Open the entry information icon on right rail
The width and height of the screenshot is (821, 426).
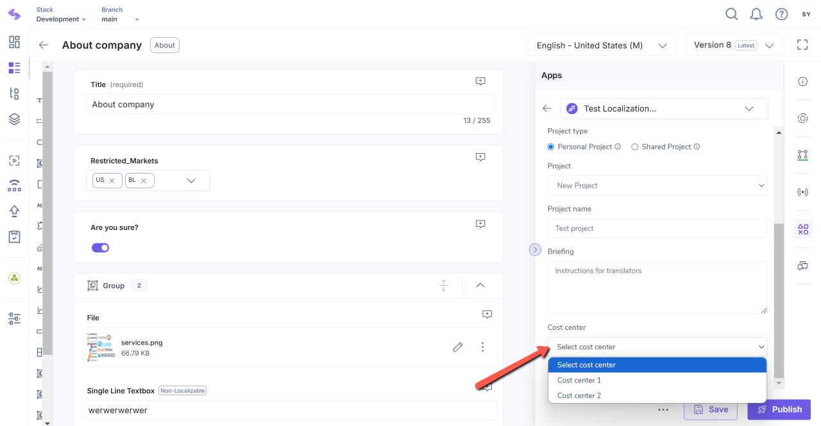802,81
